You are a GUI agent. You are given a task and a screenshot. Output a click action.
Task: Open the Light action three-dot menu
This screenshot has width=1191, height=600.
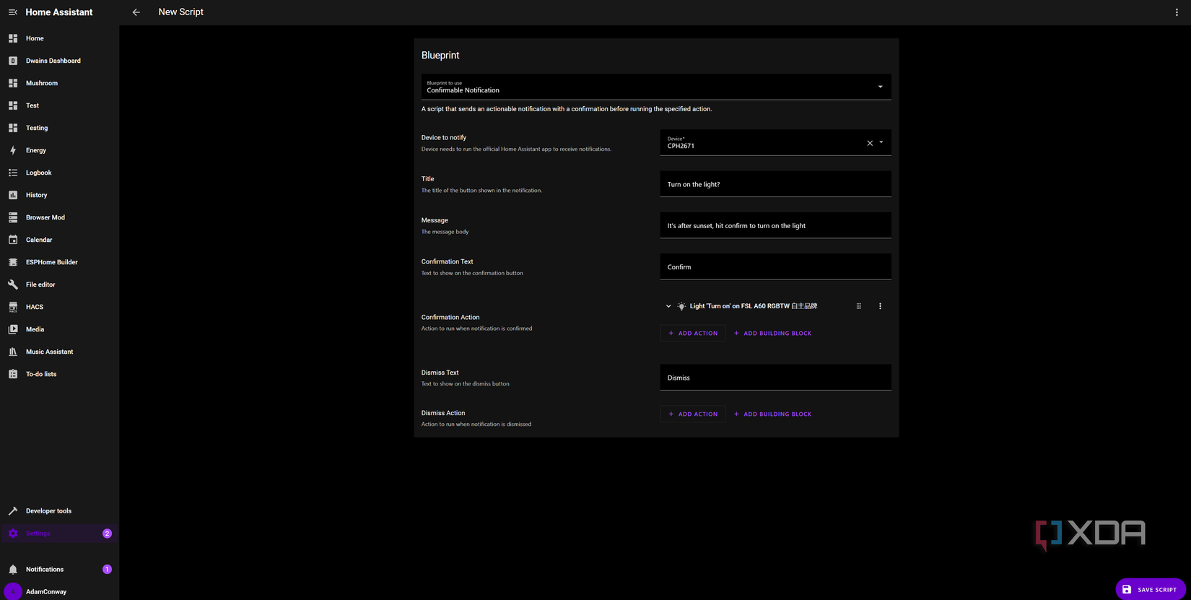point(880,306)
